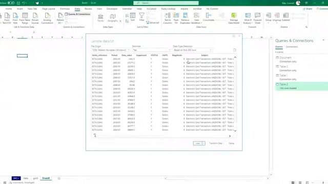Open Existing Connections in the ribbon
Viewport: 328px width, 184px height.
coord(47,18)
